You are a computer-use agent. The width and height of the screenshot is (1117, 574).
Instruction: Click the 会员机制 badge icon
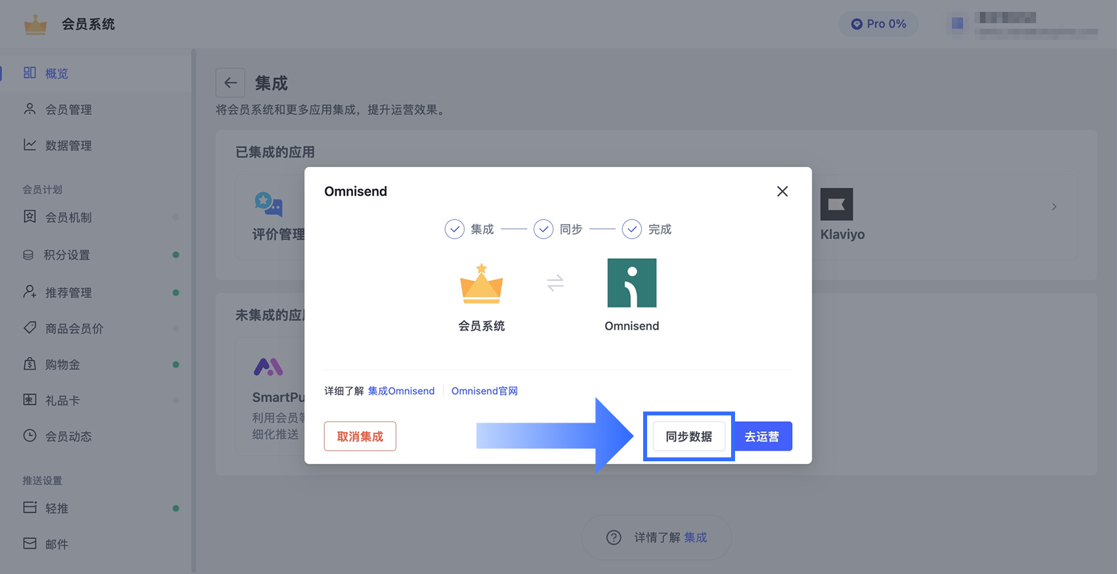[x=30, y=217]
